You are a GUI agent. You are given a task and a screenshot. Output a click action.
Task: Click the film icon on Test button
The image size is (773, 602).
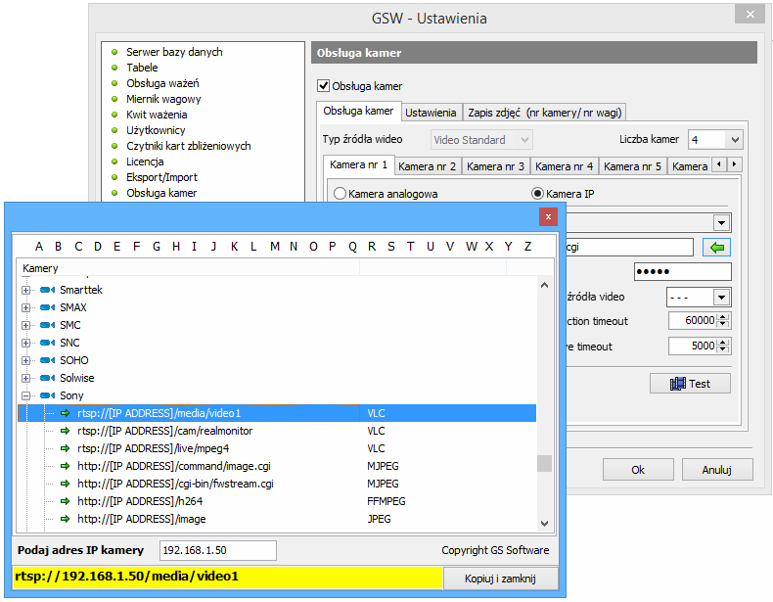pos(678,384)
